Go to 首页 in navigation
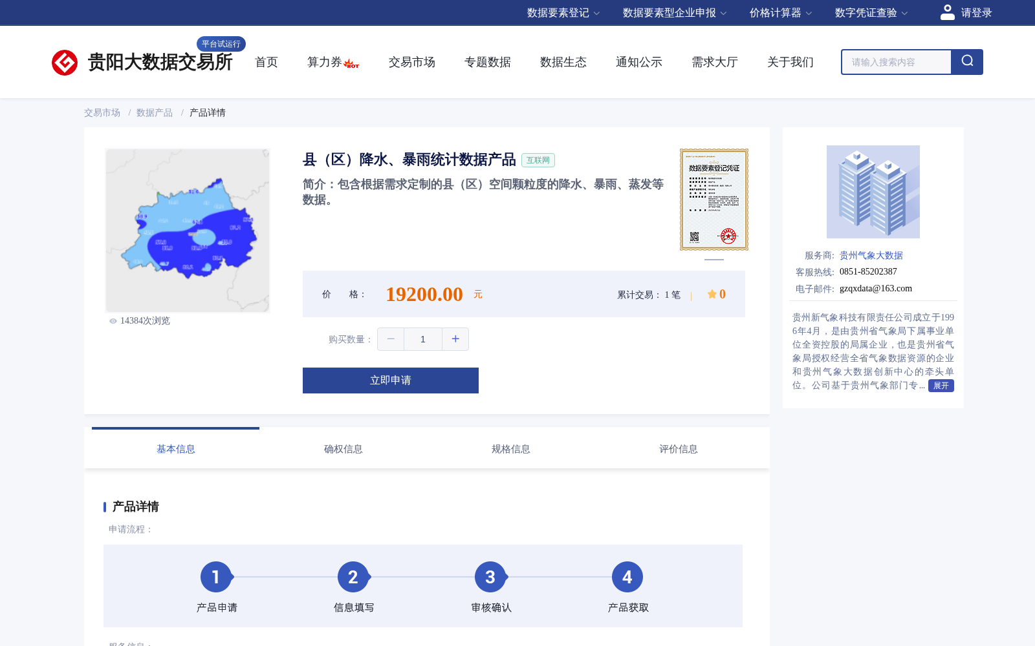Image resolution: width=1035 pixels, height=646 pixels. pyautogui.click(x=267, y=62)
